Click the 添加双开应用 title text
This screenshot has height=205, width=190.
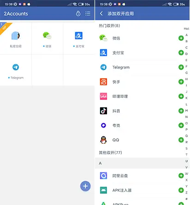coord(120,13)
